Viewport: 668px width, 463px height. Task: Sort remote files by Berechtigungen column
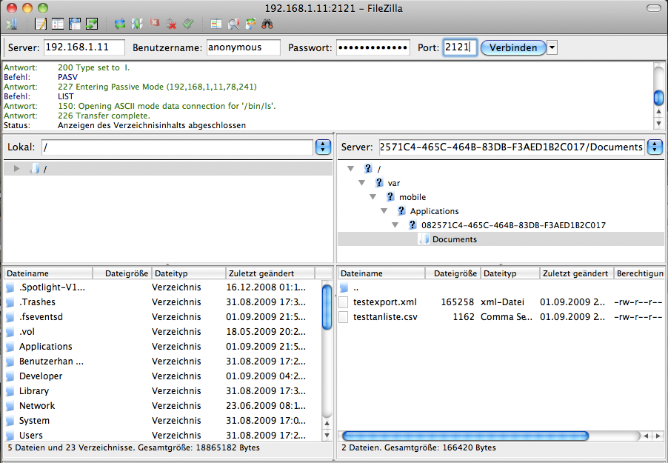(638, 273)
